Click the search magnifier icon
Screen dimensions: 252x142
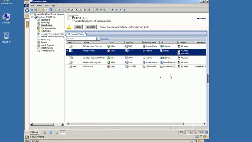pyautogui.click(x=98, y=39)
